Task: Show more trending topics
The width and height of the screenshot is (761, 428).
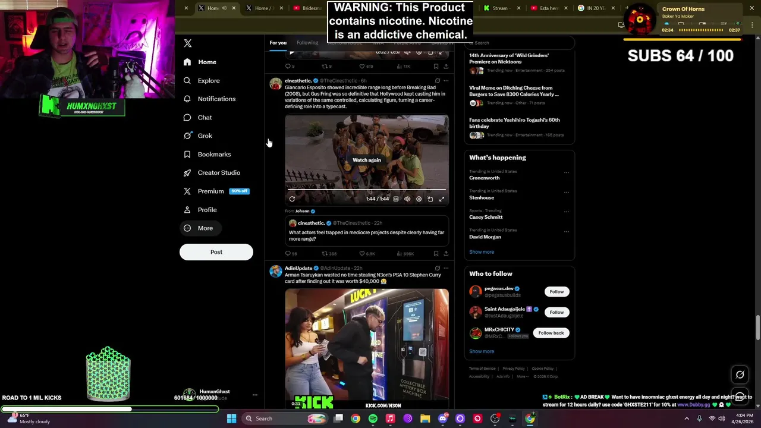Action: click(482, 252)
